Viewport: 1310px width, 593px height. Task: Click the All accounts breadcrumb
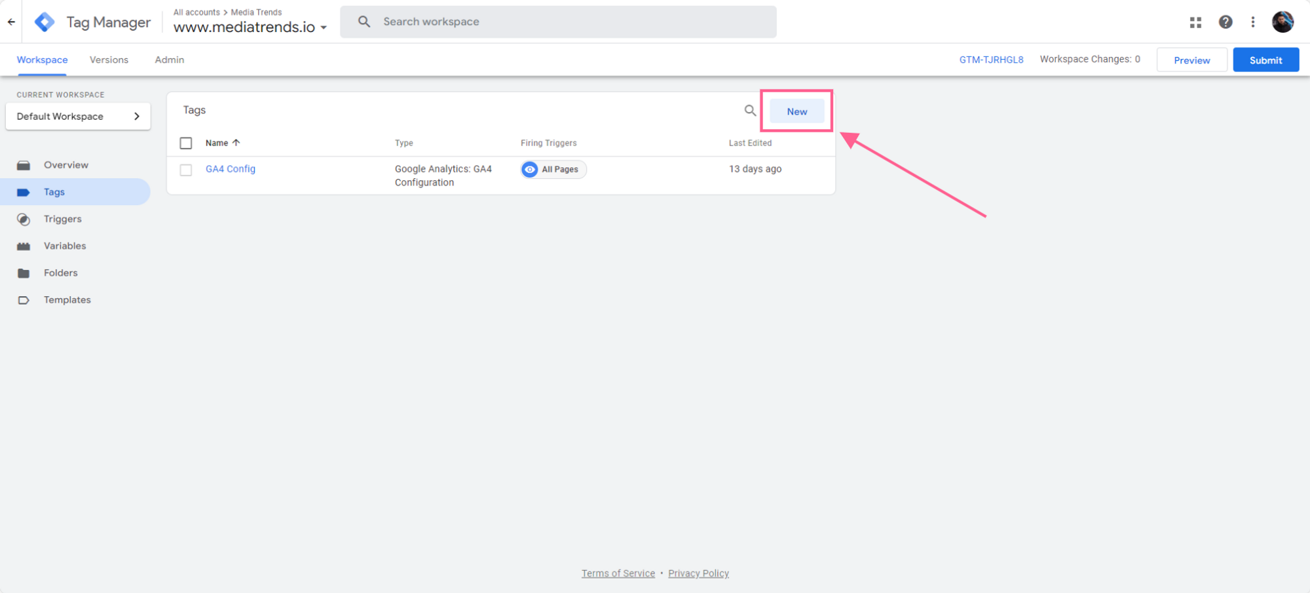(x=196, y=12)
